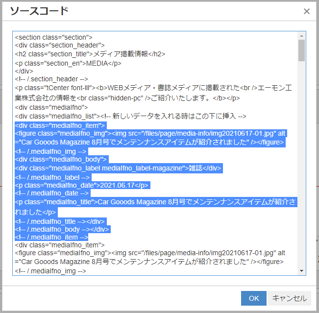Click the highlighted medialfno_body div line
Screen dimensions: 319x313
pos(61,159)
